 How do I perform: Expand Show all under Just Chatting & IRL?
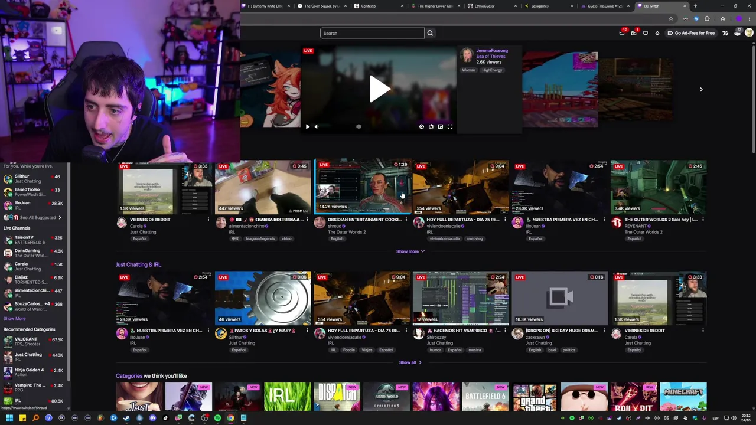pyautogui.click(x=410, y=362)
